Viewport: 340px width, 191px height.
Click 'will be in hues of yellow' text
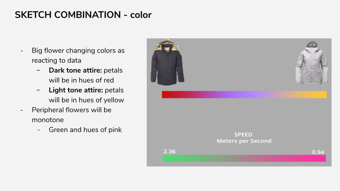coord(86,100)
